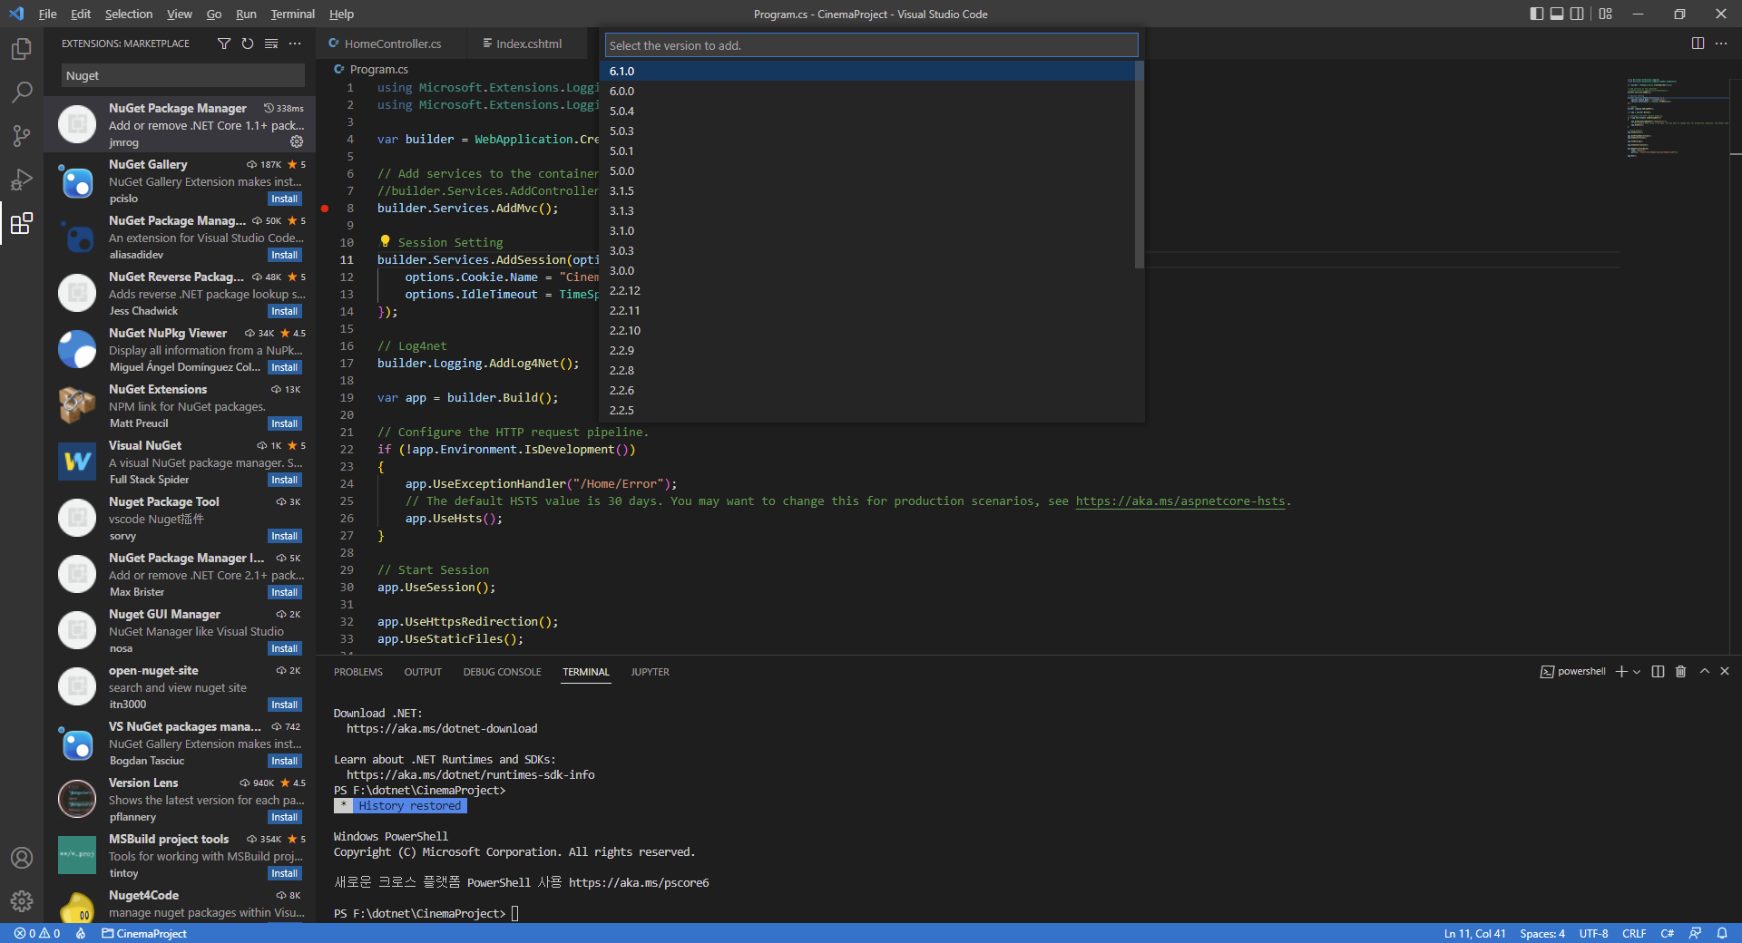
Task: Switch to Index.cshtml tab
Action: [x=527, y=44]
